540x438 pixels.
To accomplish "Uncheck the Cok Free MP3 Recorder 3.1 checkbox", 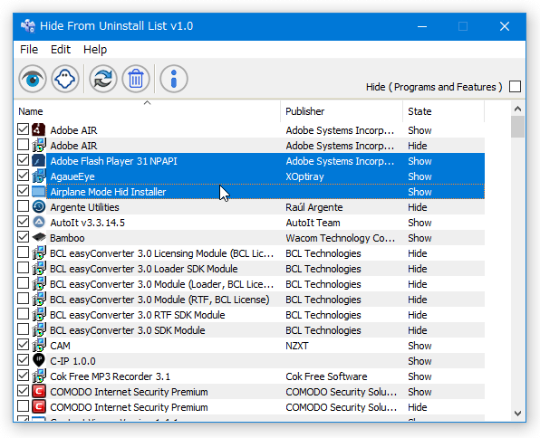I will pos(23,375).
